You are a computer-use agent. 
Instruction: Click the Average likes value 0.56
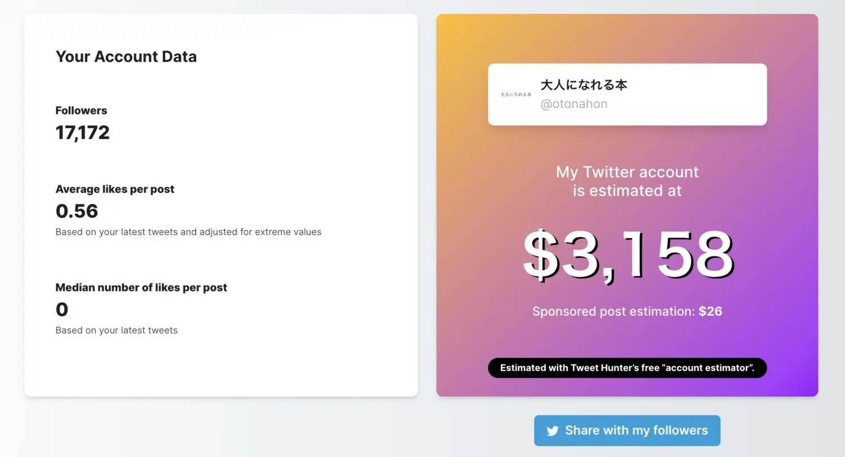tap(77, 211)
